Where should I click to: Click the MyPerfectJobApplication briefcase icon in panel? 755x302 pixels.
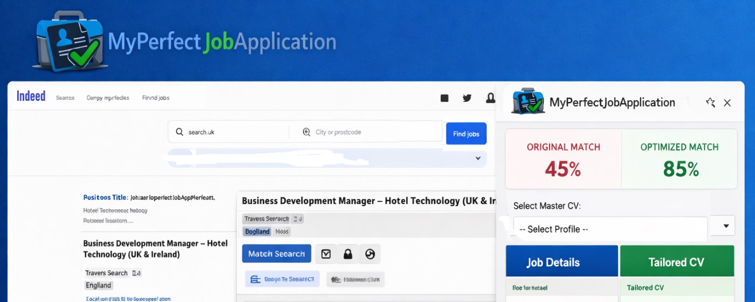click(528, 101)
